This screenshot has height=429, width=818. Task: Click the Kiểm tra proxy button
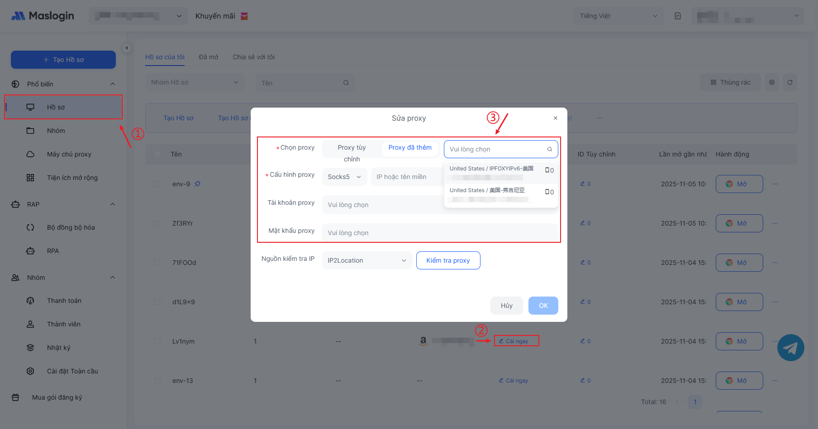point(448,260)
